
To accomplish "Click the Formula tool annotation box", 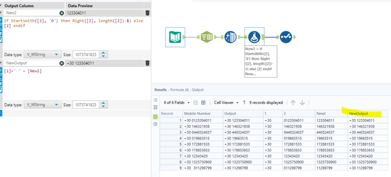I will coord(261,61).
